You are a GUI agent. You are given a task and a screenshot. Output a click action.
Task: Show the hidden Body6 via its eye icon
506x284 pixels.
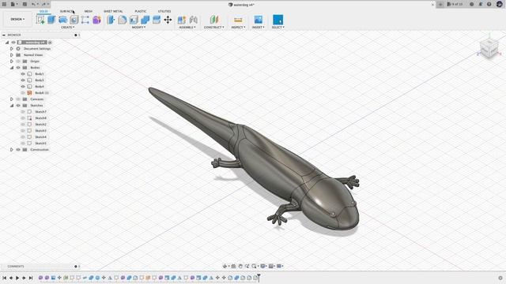click(23, 93)
